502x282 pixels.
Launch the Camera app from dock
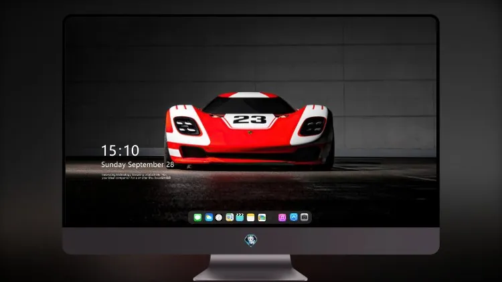[305, 217]
